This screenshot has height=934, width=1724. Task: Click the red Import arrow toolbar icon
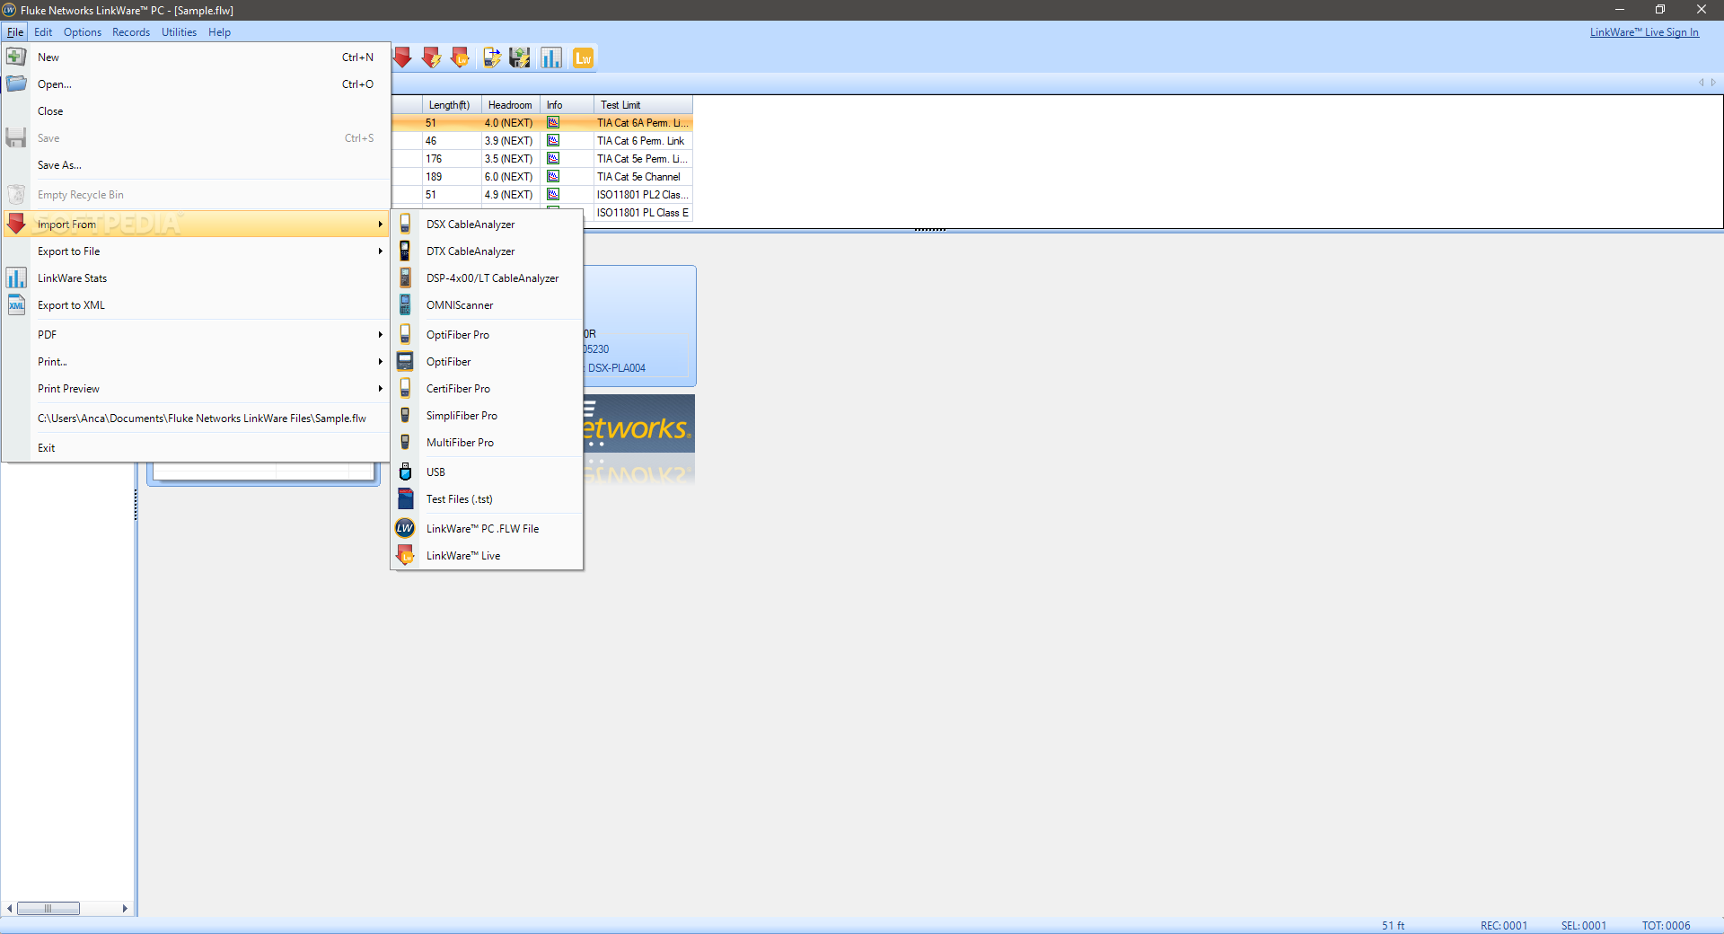[403, 58]
